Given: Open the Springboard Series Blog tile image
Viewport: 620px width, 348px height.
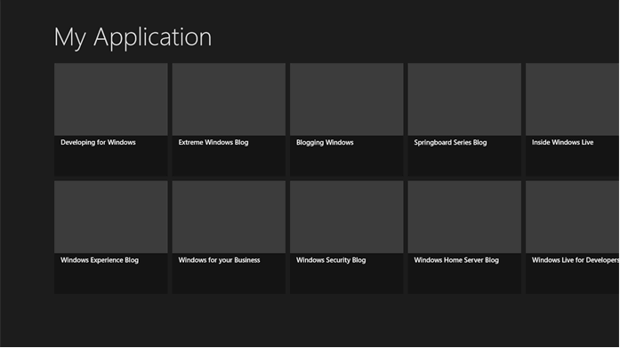Looking at the screenshot, I should point(464,99).
